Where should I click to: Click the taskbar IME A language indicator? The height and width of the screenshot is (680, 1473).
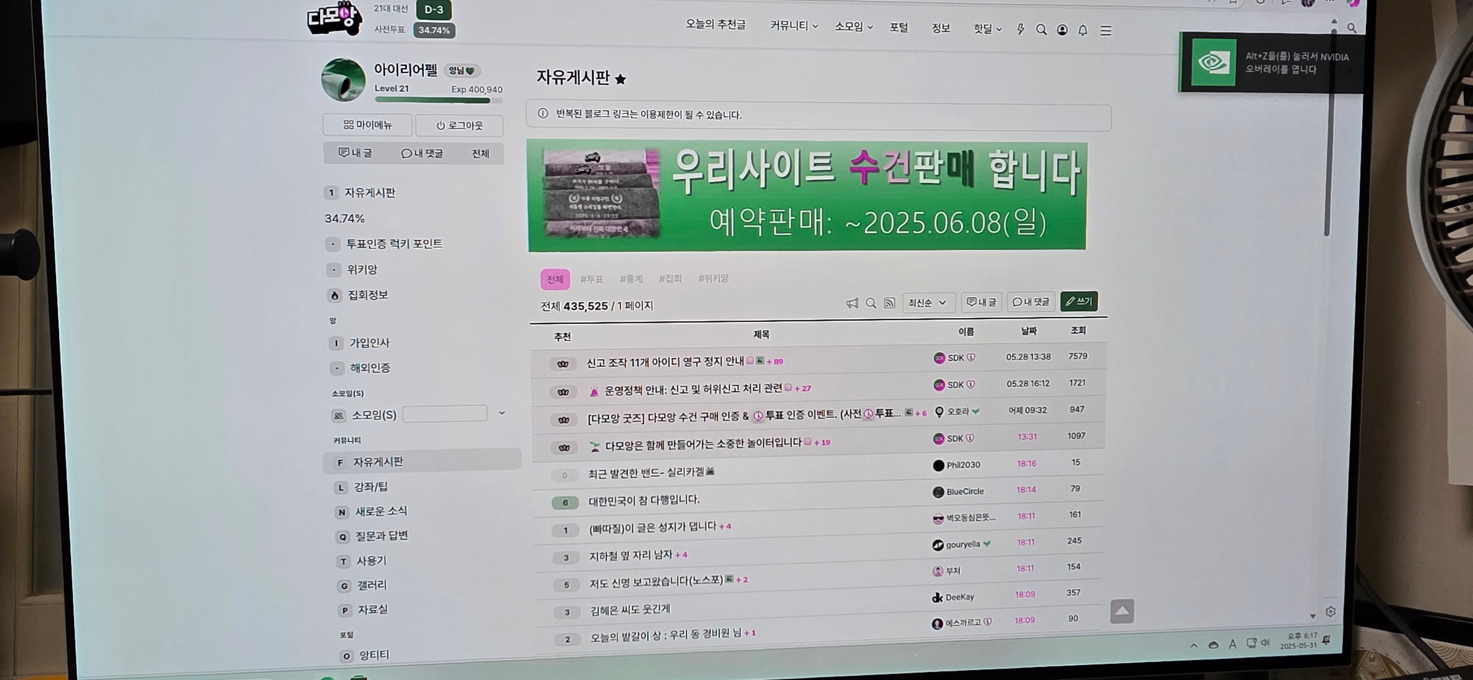pyautogui.click(x=1233, y=645)
